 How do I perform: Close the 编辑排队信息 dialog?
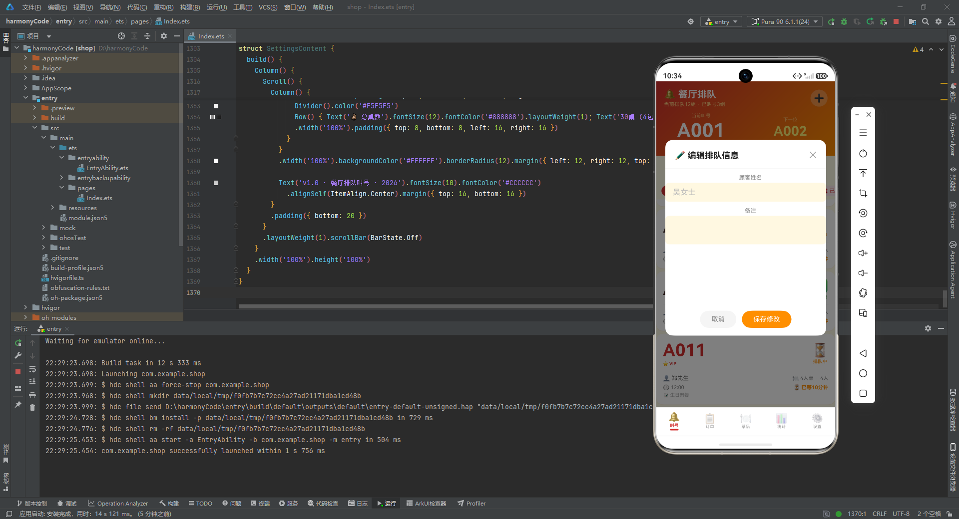[x=813, y=155]
